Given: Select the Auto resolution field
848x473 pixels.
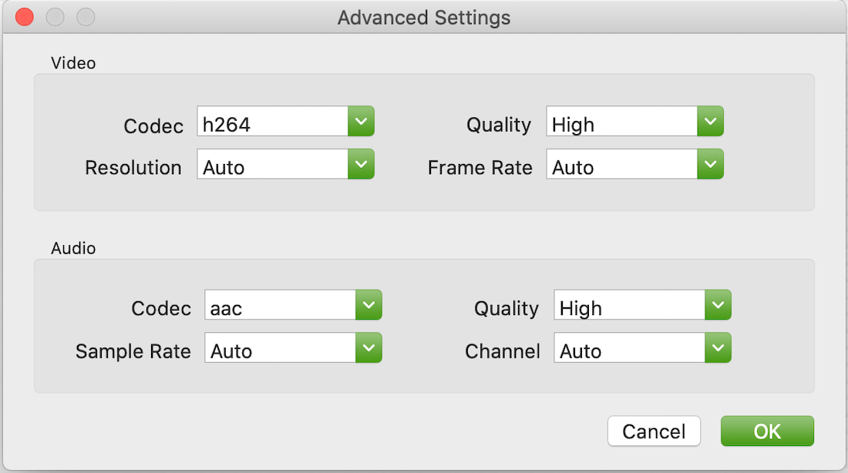Looking at the screenshot, I should pyautogui.click(x=272, y=165).
